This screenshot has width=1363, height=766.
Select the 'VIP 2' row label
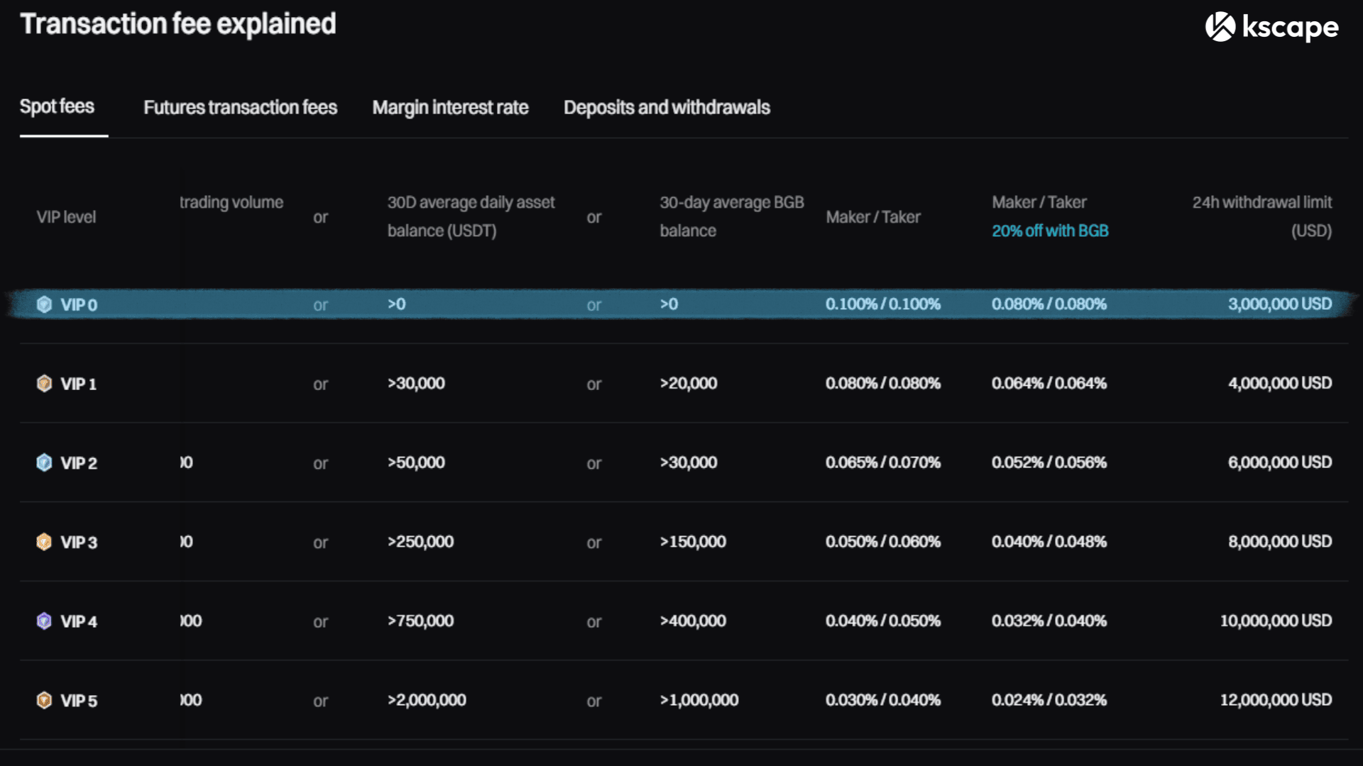point(79,463)
